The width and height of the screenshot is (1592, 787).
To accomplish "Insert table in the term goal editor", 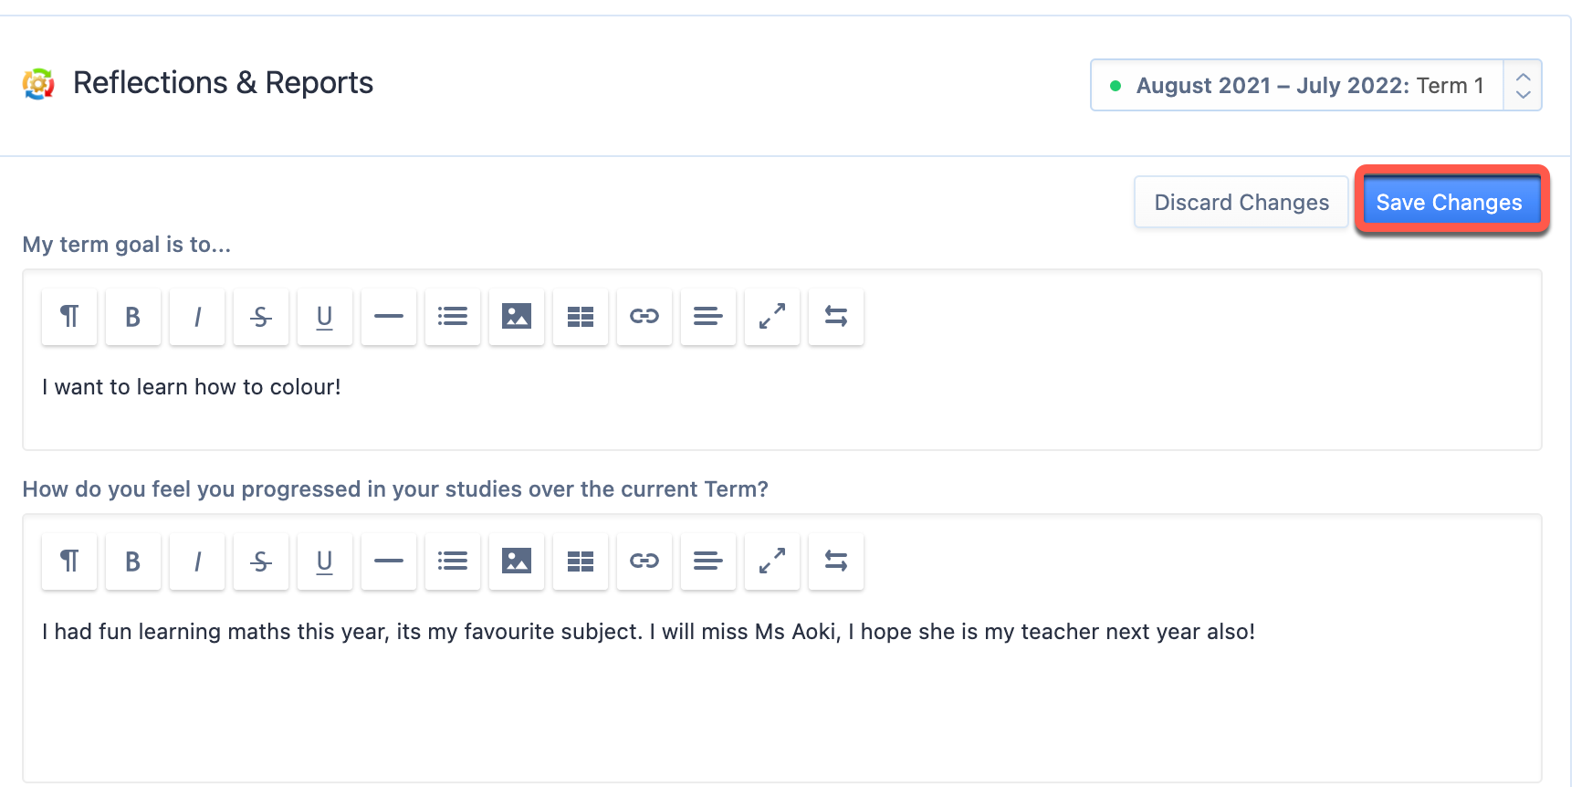I will point(581,317).
